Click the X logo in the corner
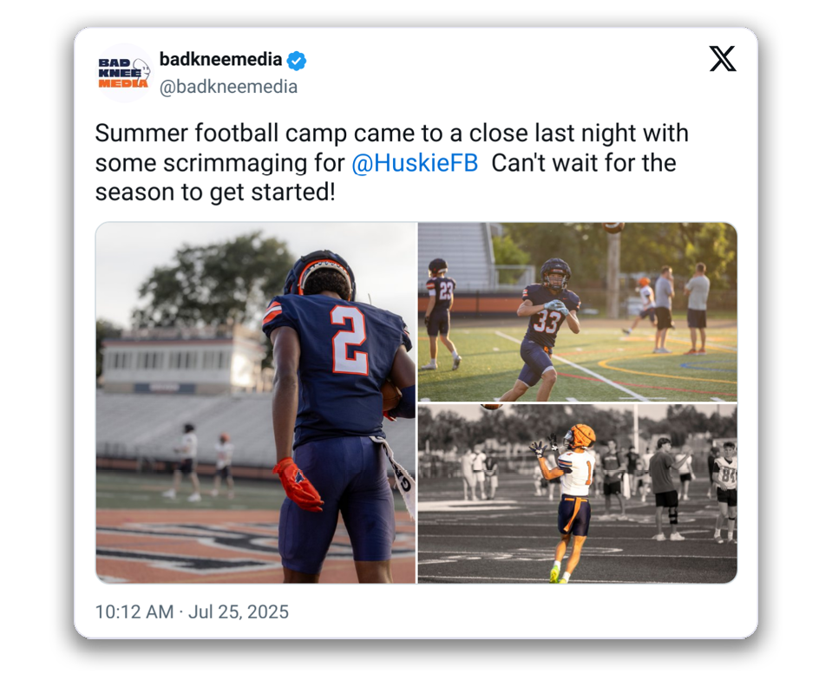 tap(723, 58)
